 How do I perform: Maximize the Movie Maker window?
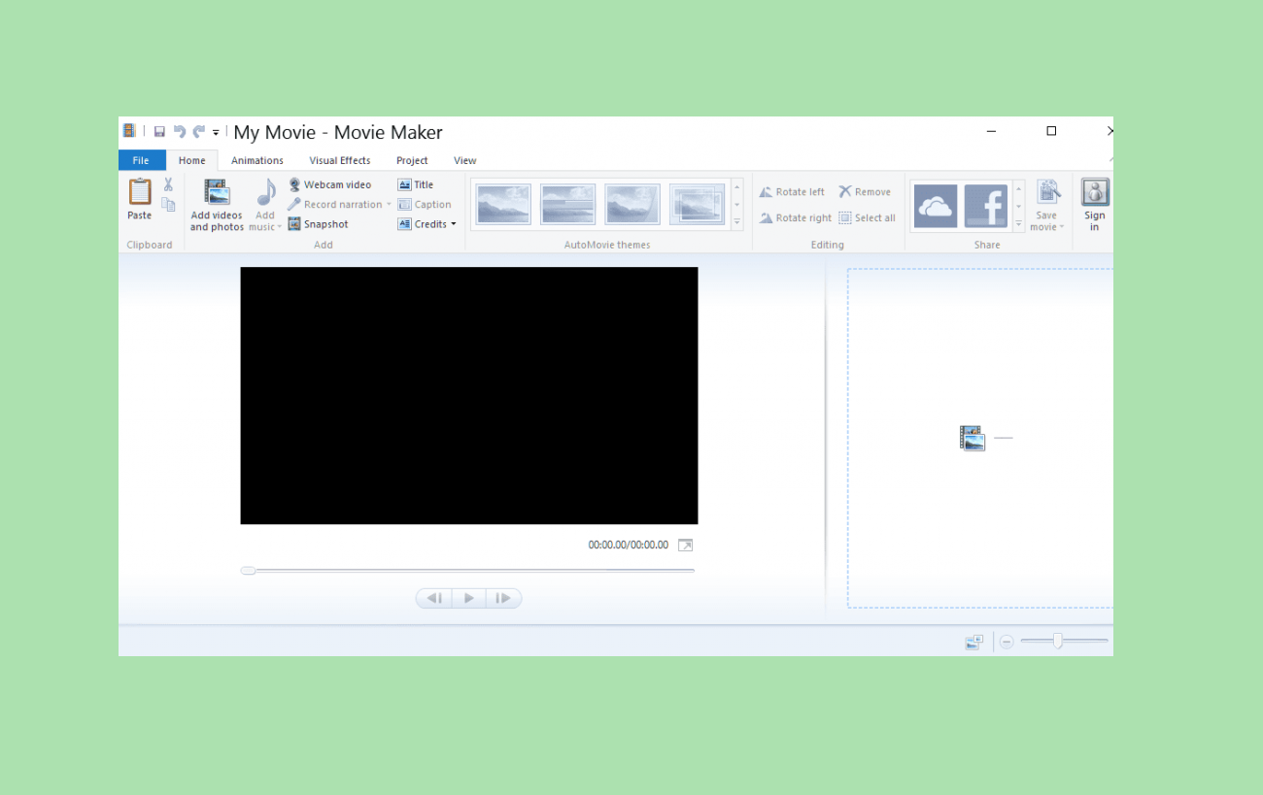(x=1051, y=131)
